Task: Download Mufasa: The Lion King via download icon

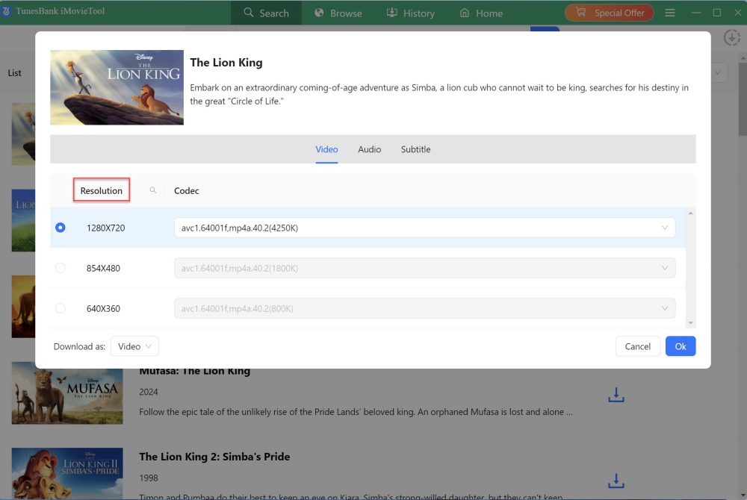Action: (x=616, y=394)
